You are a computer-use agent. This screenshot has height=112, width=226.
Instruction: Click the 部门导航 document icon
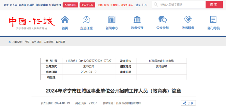213,20
